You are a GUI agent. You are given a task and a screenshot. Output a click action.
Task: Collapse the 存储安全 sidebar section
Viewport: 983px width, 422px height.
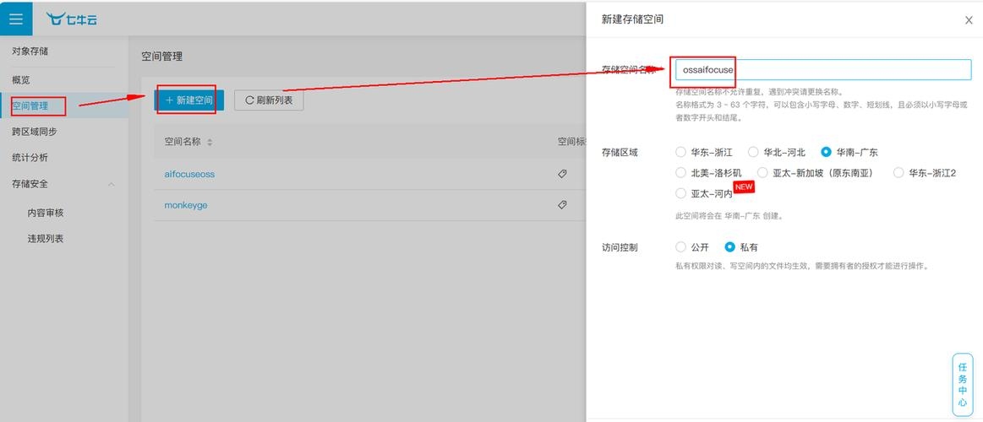pyautogui.click(x=111, y=184)
